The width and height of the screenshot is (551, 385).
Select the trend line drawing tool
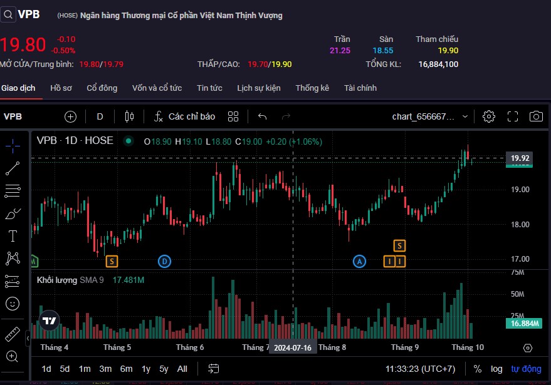coord(13,168)
